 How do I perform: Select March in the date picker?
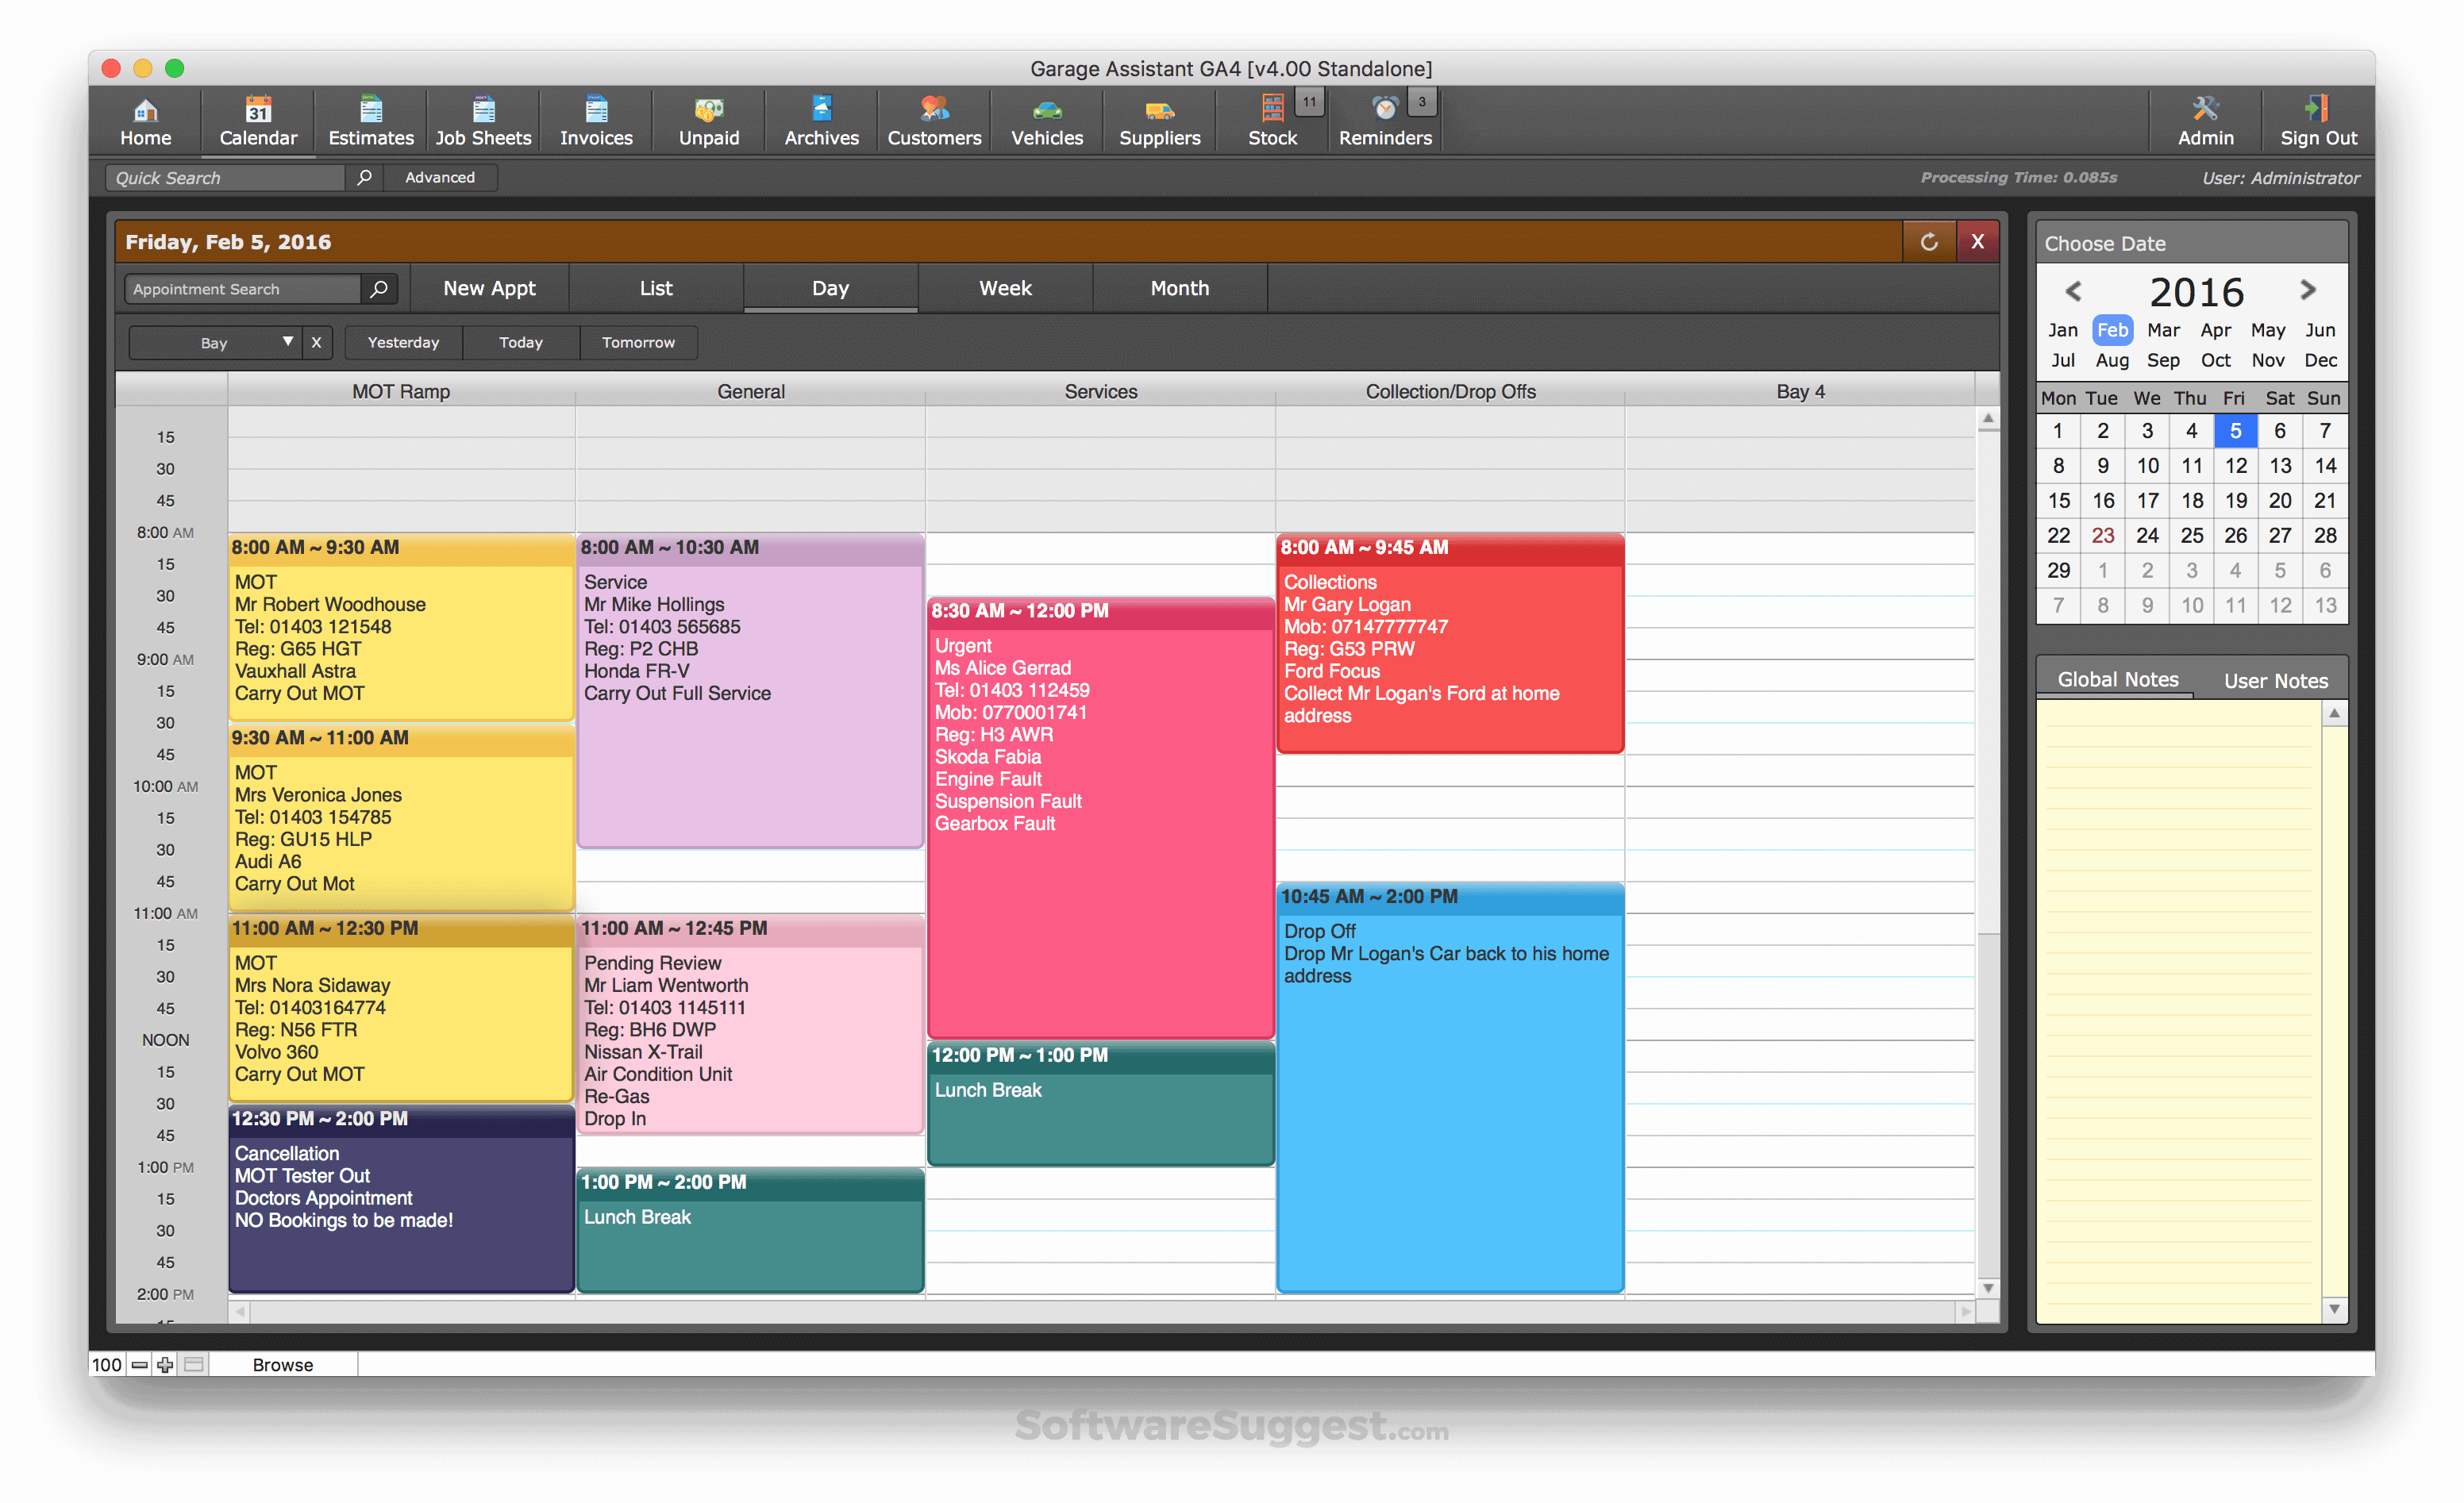2164,330
